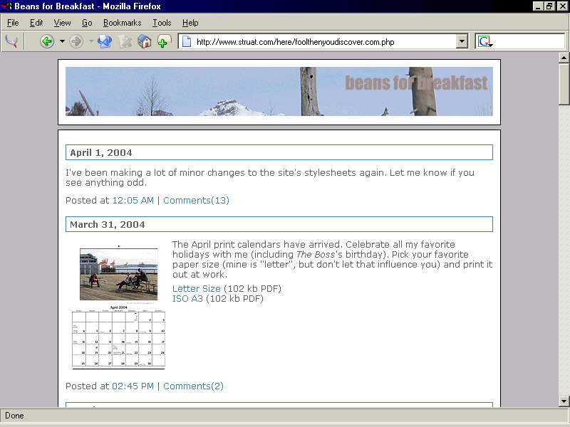570x427 pixels.
Task: Click the Google search engine icon
Action: tap(485, 42)
